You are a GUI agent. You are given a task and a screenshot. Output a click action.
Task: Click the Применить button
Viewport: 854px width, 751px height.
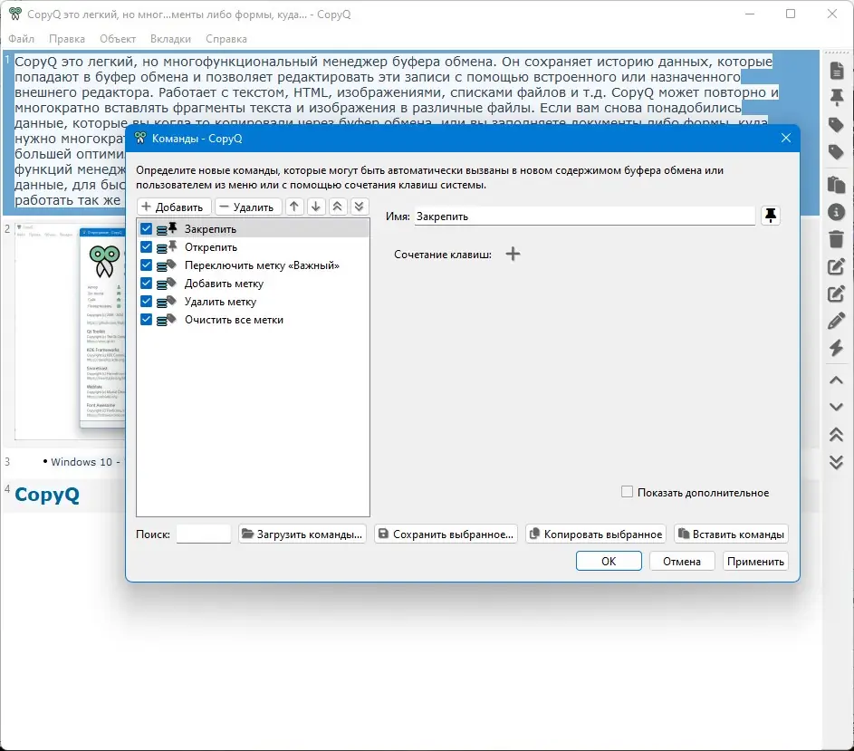pos(755,562)
